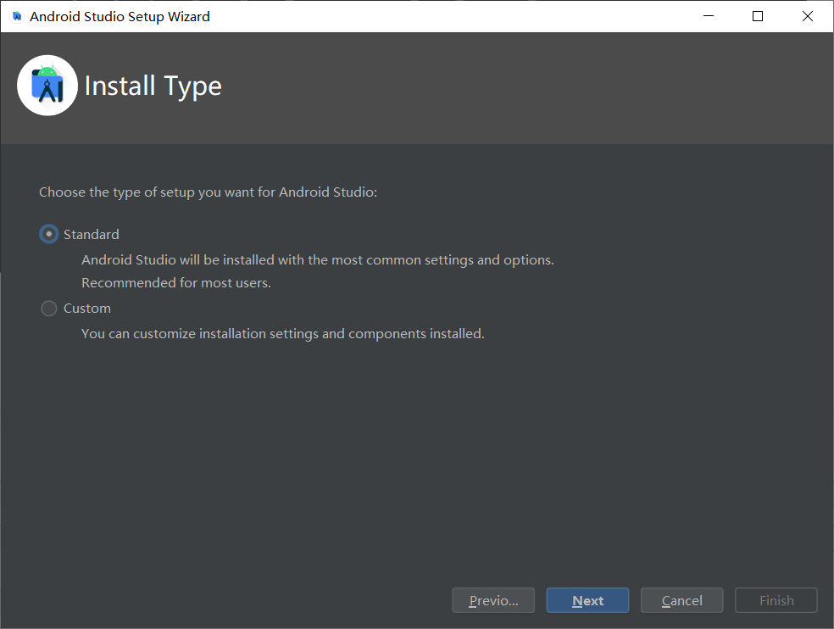Maximize the Setup Wizard window
Screen dimensions: 834x629
[x=758, y=16]
